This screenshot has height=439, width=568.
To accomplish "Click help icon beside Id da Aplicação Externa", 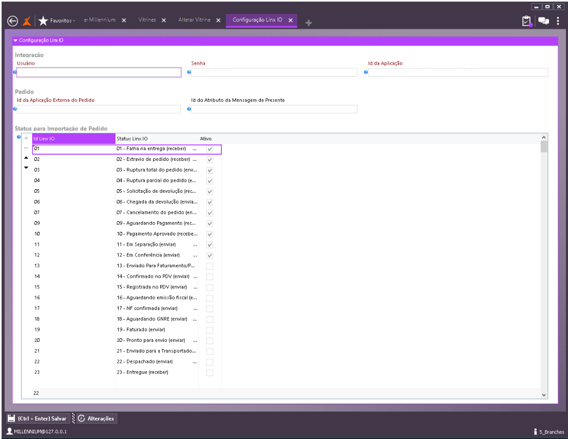I will pos(15,109).
